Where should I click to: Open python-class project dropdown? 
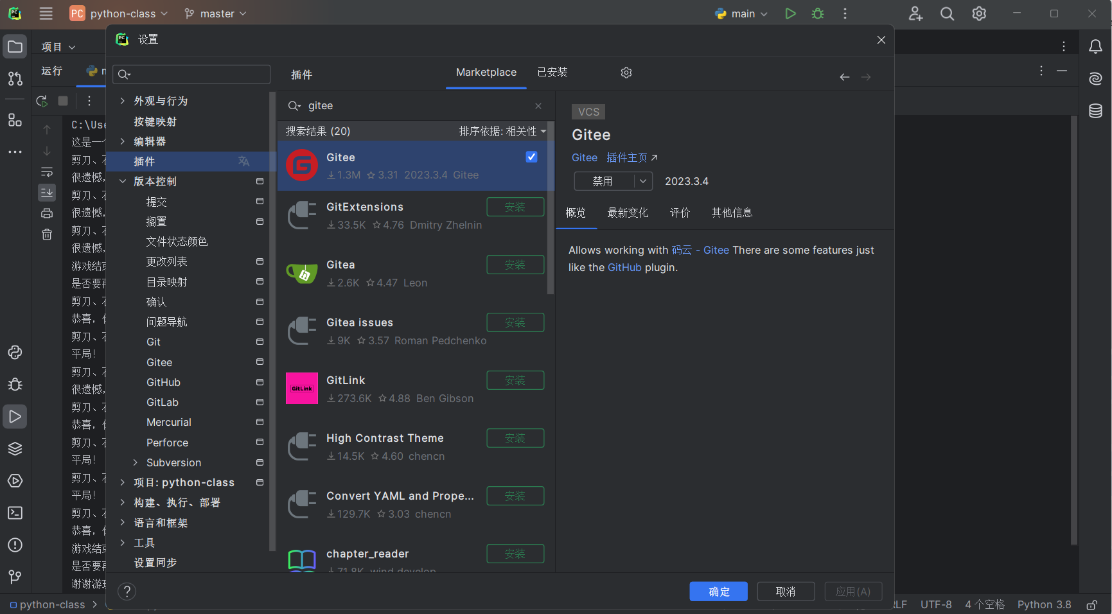pyautogui.click(x=119, y=13)
